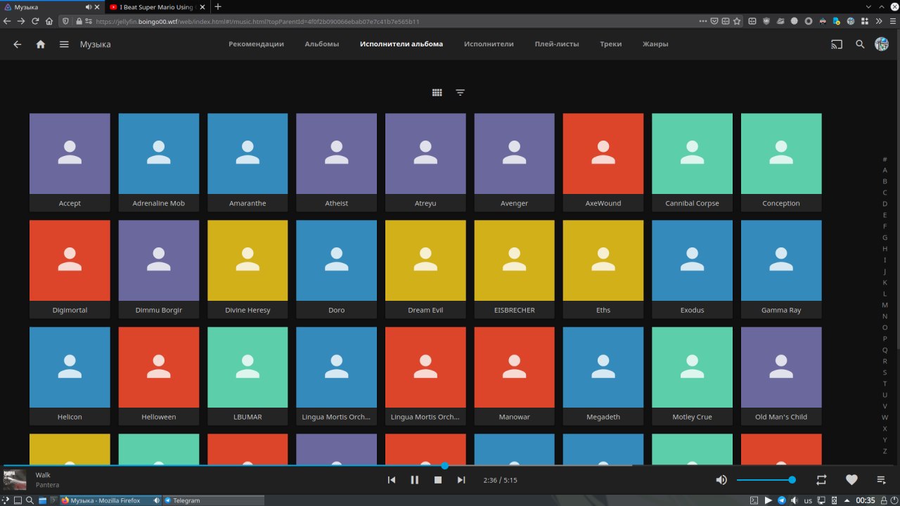This screenshot has height=506, width=900.
Task: Skip to the next track
Action: (x=461, y=480)
